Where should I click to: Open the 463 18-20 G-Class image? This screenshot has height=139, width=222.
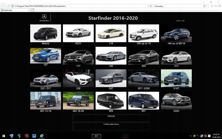point(78,101)
